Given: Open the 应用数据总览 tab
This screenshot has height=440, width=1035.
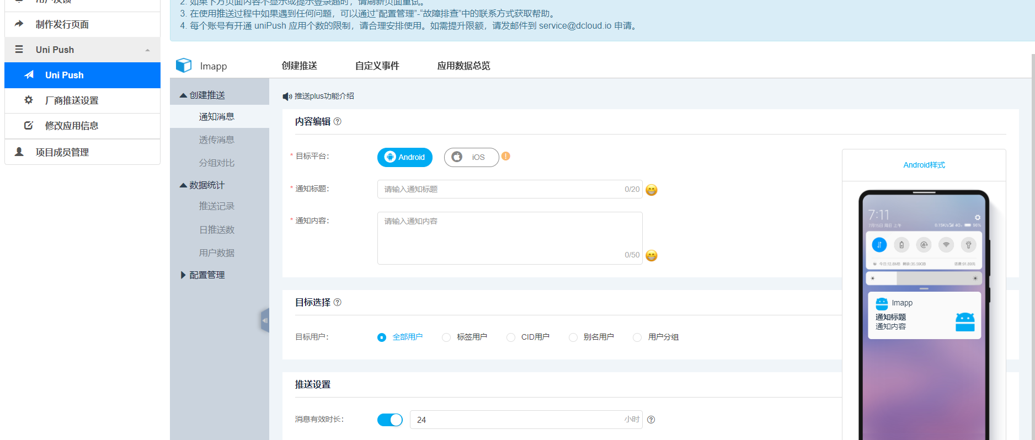Looking at the screenshot, I should 464,66.
